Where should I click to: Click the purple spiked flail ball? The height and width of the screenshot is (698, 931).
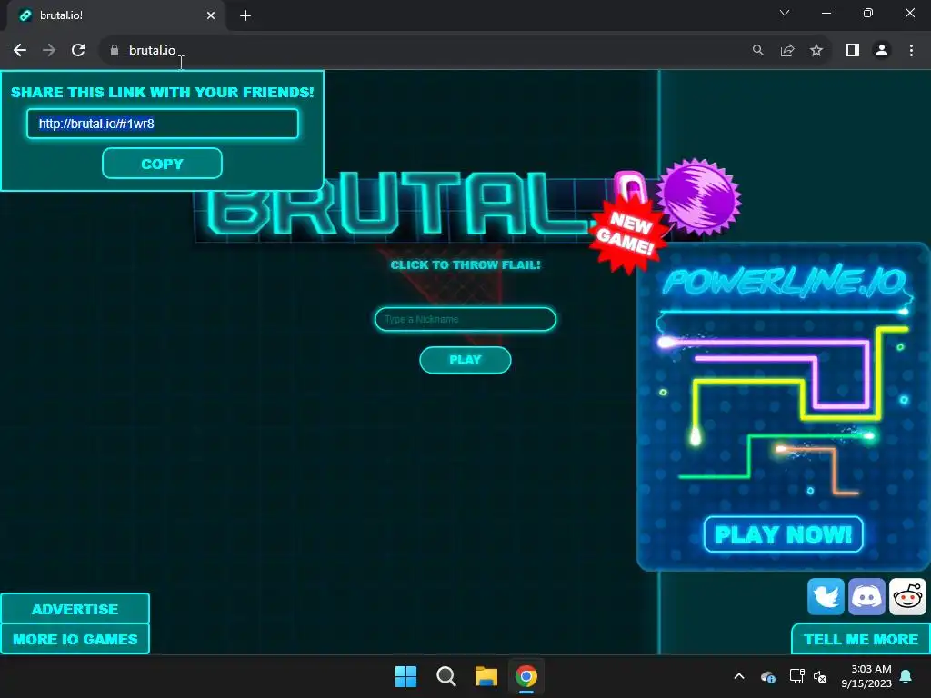click(x=701, y=195)
